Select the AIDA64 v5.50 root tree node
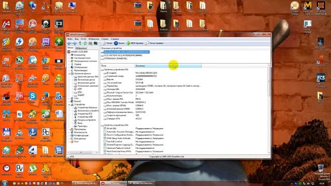This screenshot has height=186, width=331. point(77,52)
